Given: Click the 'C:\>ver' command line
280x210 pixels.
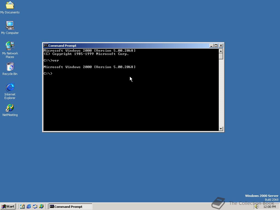Looking at the screenshot, I should 51,60.
